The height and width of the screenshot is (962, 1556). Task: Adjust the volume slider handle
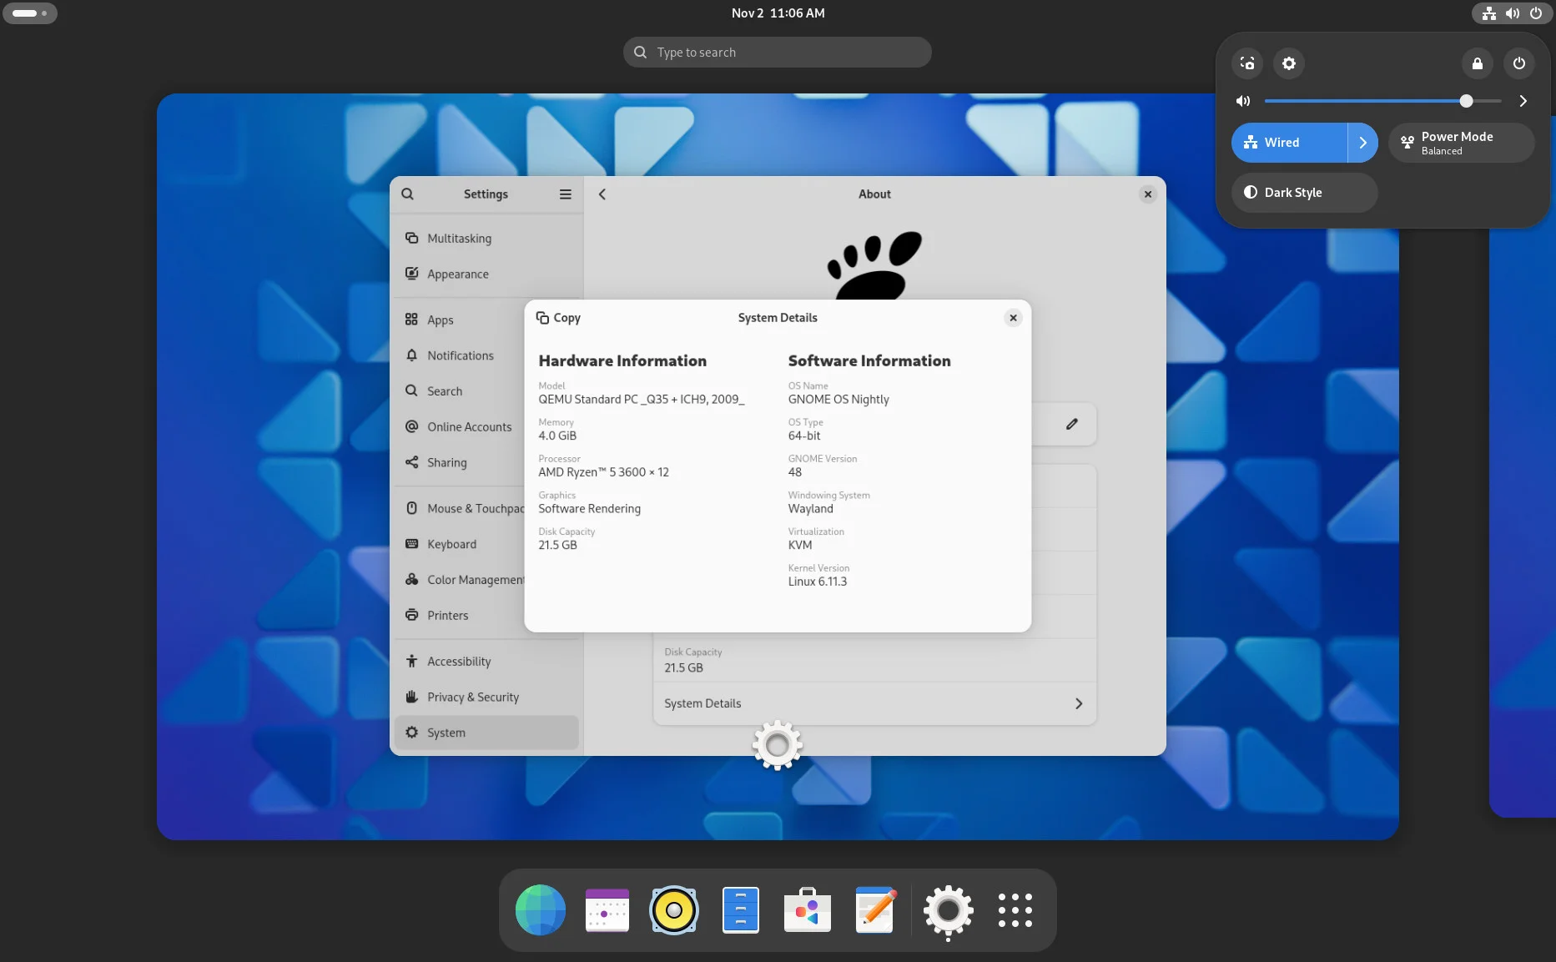click(1466, 101)
